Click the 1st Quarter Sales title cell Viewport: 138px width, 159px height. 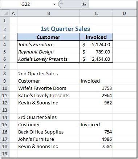click(x=65, y=29)
